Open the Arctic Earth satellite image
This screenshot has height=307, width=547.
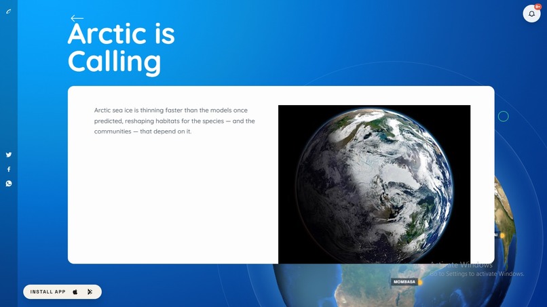tap(375, 184)
